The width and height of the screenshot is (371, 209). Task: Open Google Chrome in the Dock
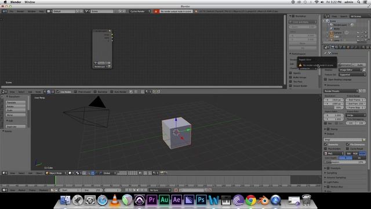251,200
